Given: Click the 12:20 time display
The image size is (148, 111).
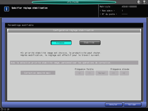Looking at the screenshot, I should [6, 109].
